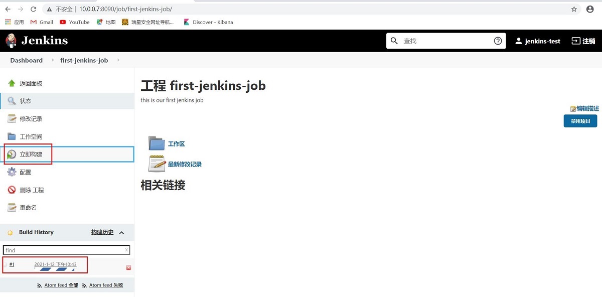Viewport: 602px width, 297px height.
Task: Click the 注销 logout link
Action: [589, 41]
